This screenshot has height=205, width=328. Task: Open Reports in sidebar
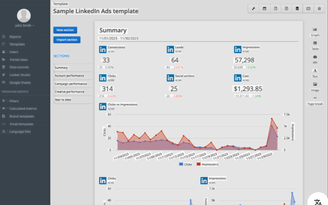(x=15, y=37)
